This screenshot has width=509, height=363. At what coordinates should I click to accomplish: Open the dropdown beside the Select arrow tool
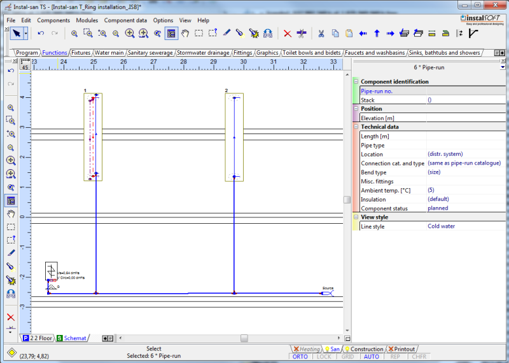[25, 34]
